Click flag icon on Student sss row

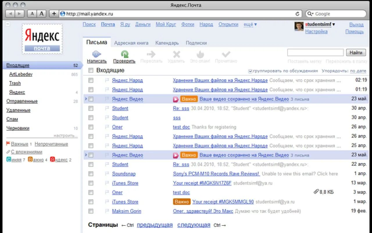(x=107, y=118)
